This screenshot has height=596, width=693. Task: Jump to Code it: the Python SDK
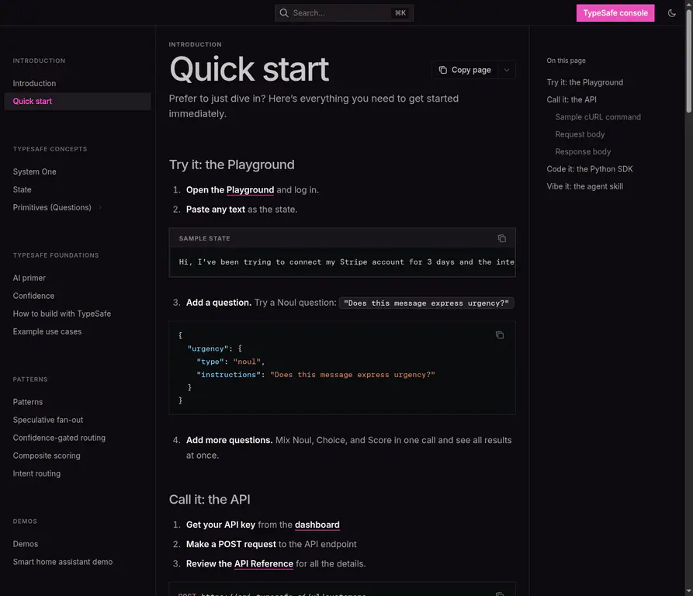(x=590, y=168)
